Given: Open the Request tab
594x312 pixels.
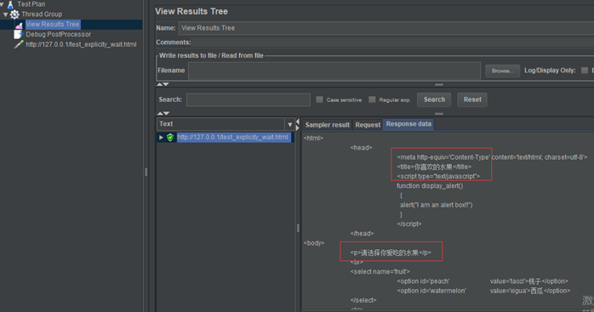Looking at the screenshot, I should (368, 125).
